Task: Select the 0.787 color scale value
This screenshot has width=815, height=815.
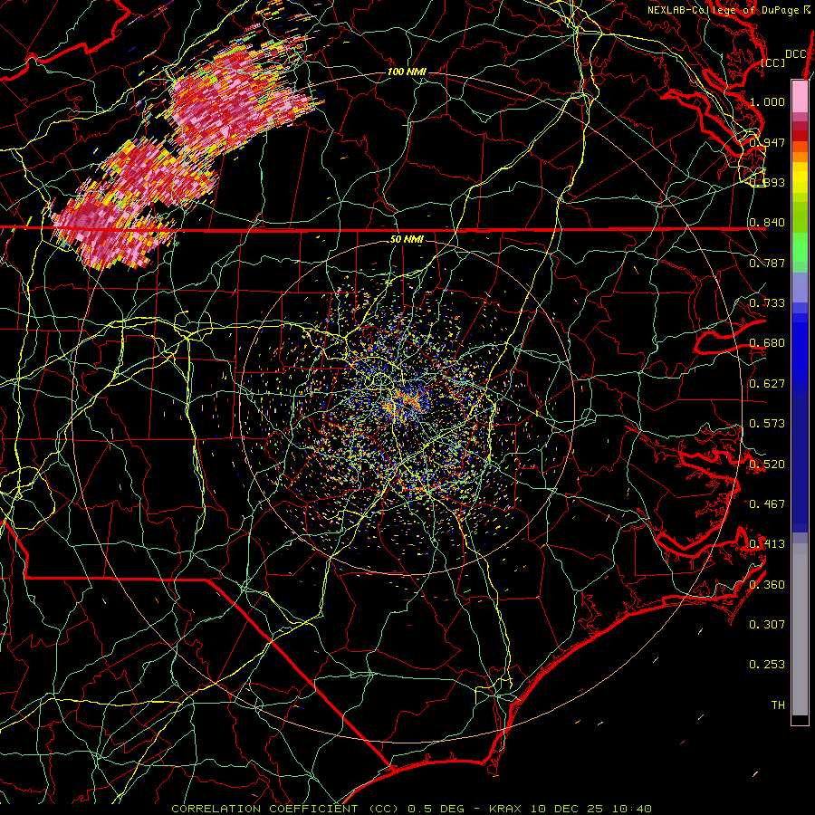Action: (x=767, y=263)
